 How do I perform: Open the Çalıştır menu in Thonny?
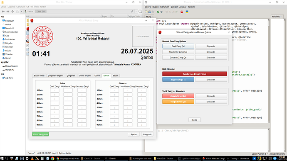click(x=174, y=7)
